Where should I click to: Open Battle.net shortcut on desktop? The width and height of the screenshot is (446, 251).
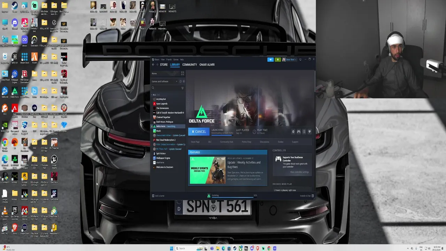[x=5, y=92]
